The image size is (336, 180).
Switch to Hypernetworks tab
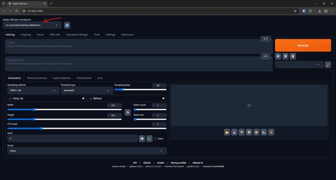coord(62,78)
